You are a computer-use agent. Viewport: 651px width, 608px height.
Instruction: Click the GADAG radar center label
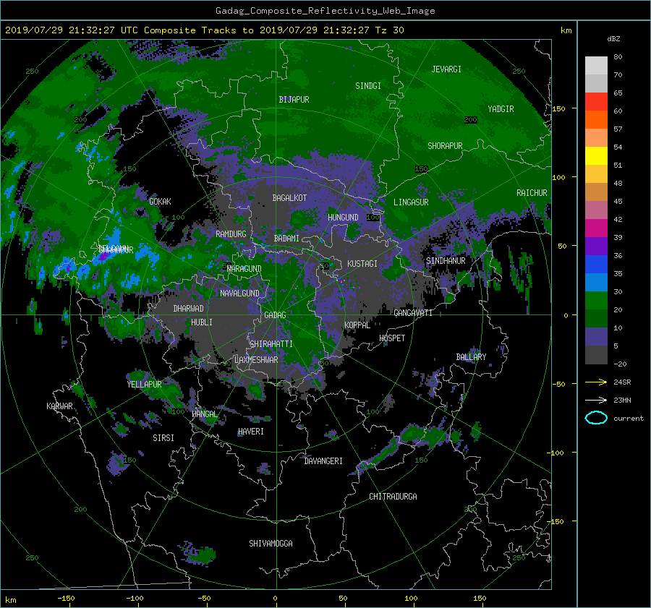276,315
